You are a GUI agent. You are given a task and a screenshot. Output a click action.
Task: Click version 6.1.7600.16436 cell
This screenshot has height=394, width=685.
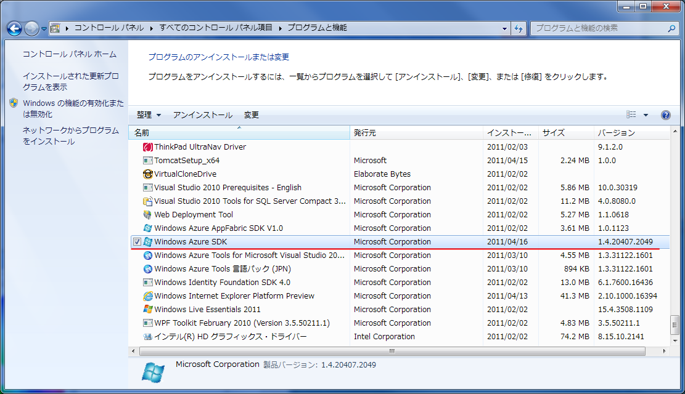click(625, 283)
